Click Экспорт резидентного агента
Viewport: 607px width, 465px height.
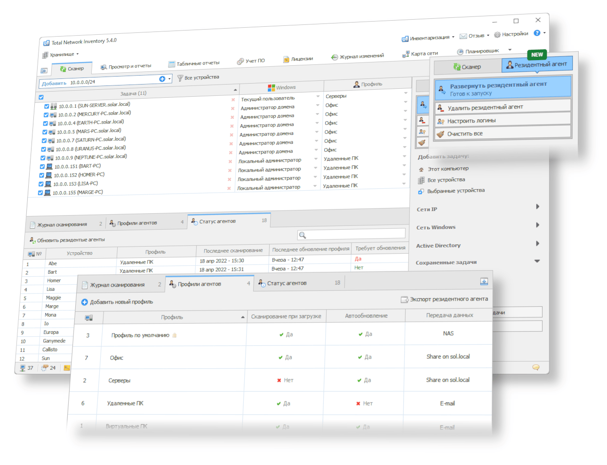[x=444, y=299]
